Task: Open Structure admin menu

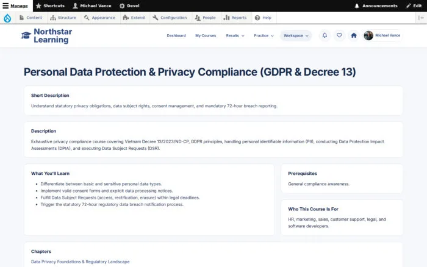Action: click(63, 18)
